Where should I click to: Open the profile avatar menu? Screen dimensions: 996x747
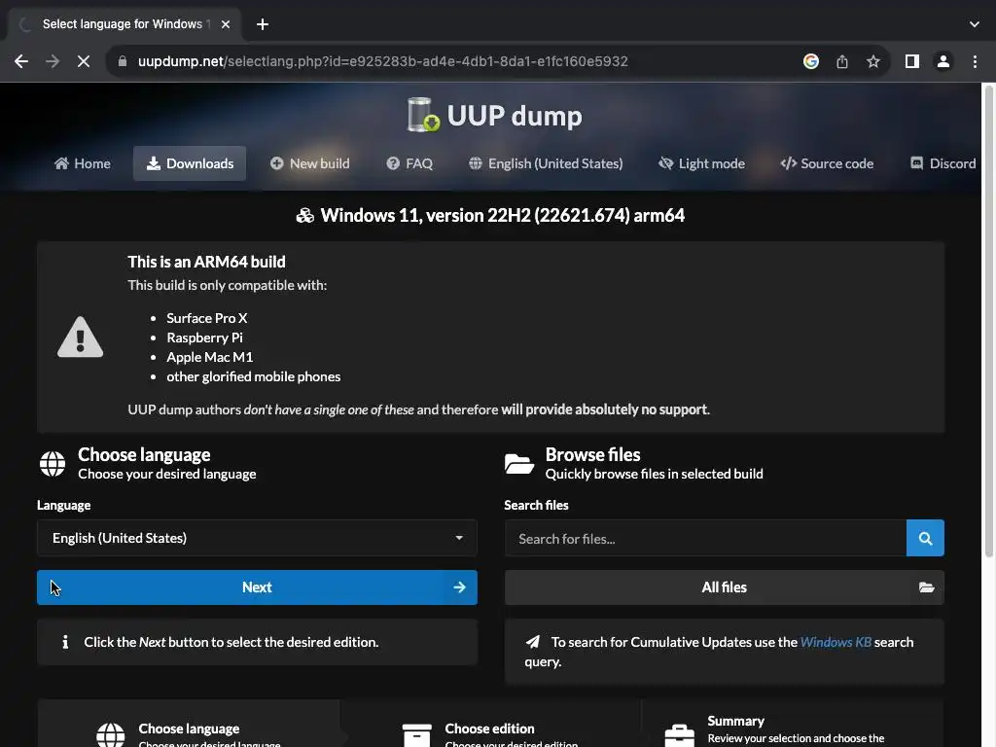coord(943,61)
